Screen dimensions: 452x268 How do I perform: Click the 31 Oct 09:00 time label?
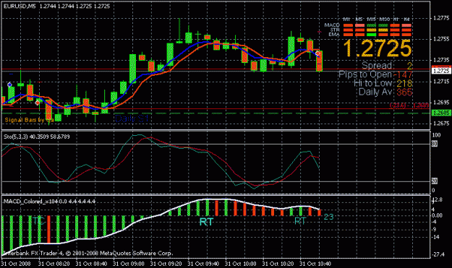(x=129, y=264)
